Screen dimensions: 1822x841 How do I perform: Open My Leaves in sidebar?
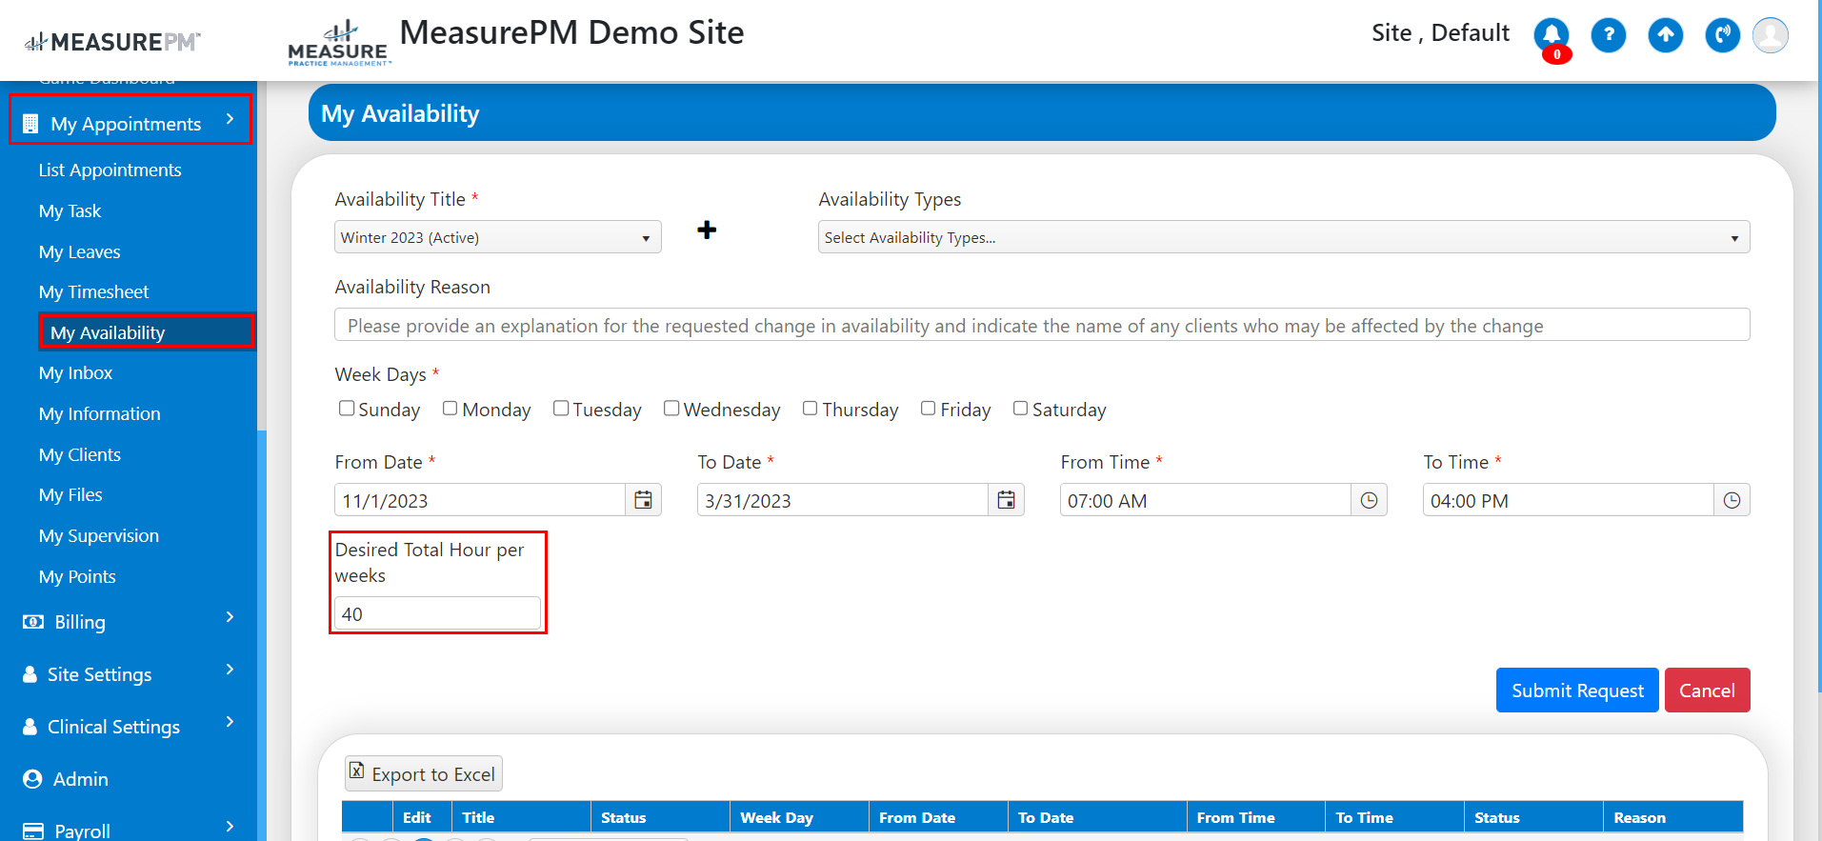coord(80,251)
